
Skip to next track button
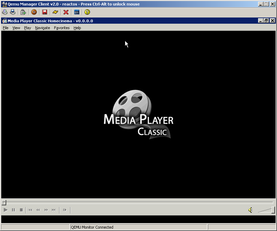(x=54, y=210)
